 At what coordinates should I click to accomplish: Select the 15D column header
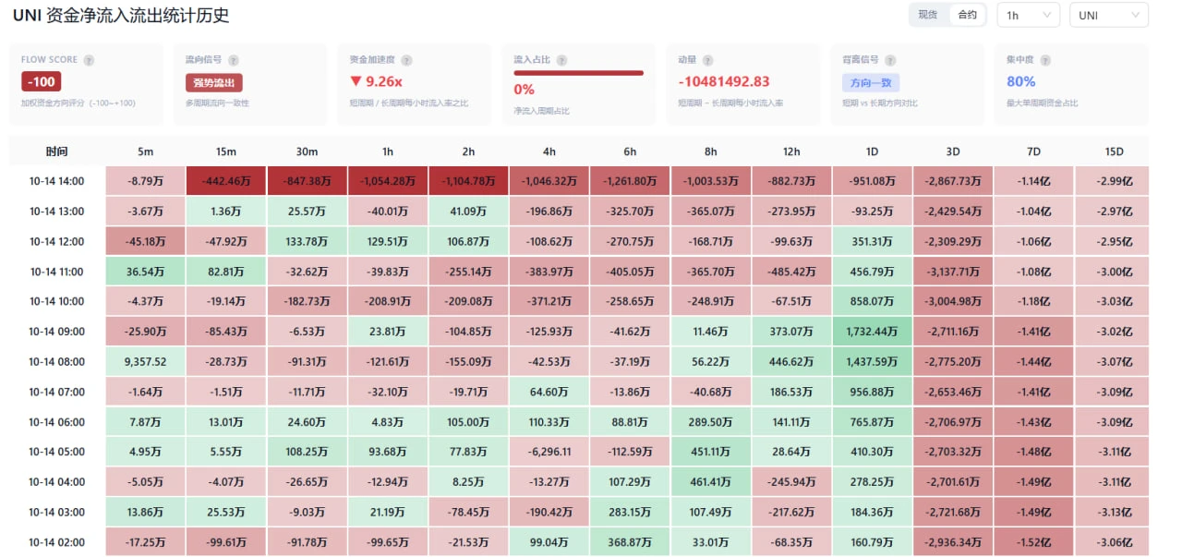click(1115, 151)
